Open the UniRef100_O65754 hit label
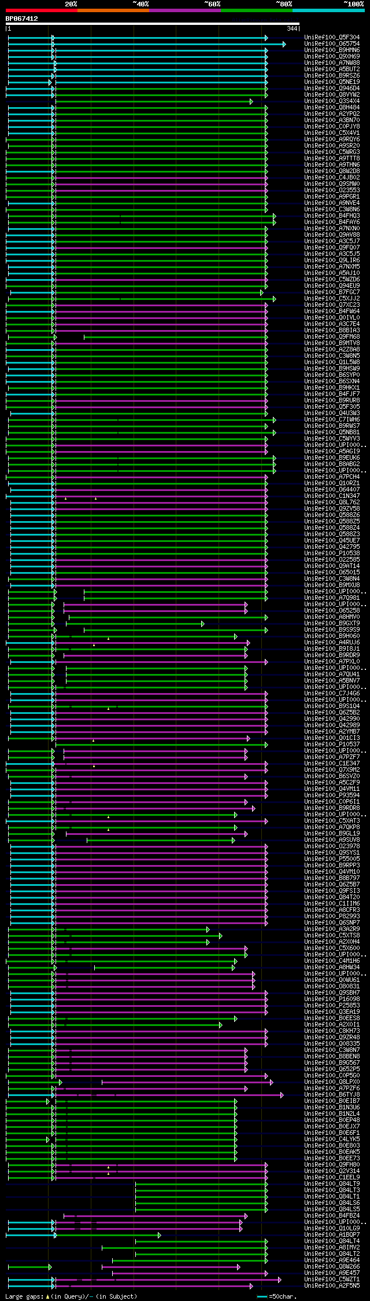Screen dimensions: 370x1301 pos(332,44)
